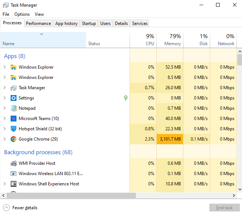Click the Settings gear icon
Viewport: 242px width, 214px height.
(x=14, y=98)
